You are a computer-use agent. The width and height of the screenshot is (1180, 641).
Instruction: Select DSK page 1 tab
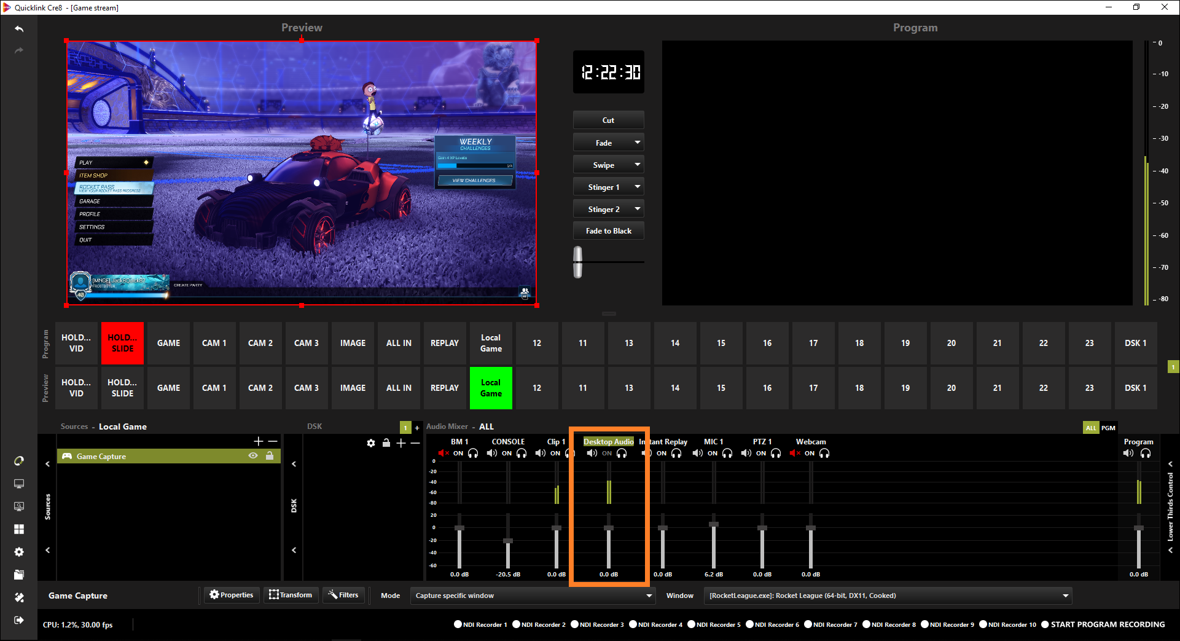(405, 428)
